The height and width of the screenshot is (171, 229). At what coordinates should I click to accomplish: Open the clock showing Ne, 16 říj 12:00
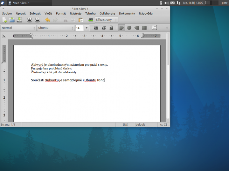pyautogui.click(x=193, y=3)
